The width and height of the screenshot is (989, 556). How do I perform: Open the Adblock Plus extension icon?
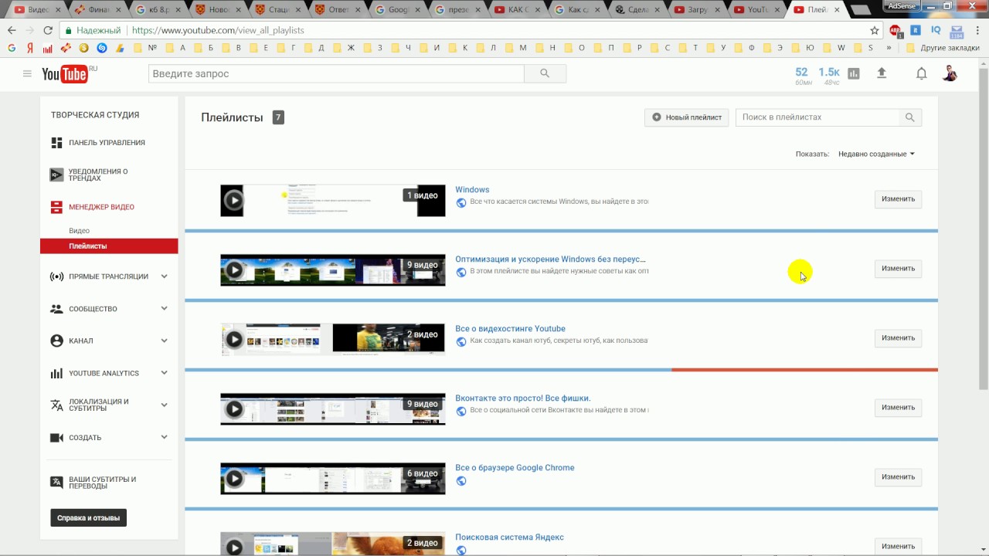tap(896, 30)
